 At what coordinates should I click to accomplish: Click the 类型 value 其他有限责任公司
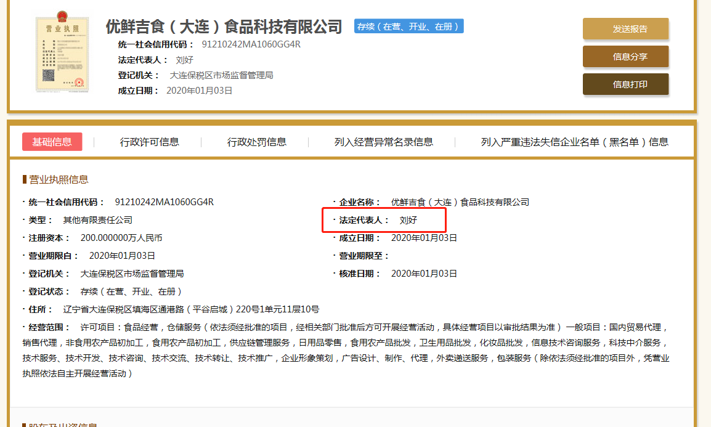coord(97,221)
